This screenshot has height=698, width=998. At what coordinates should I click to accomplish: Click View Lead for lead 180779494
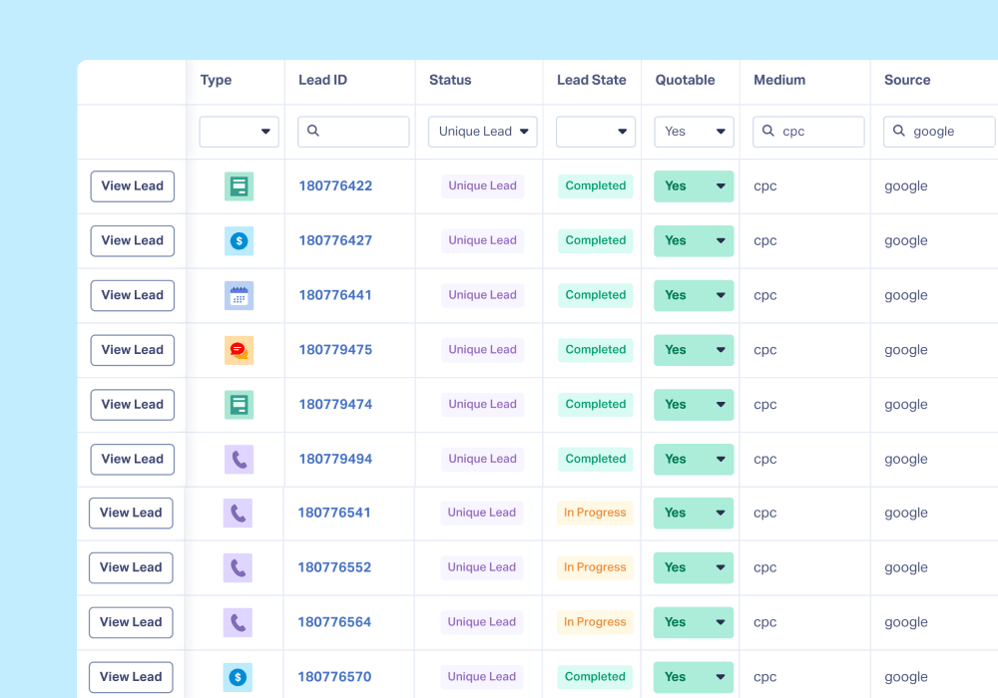click(x=133, y=459)
